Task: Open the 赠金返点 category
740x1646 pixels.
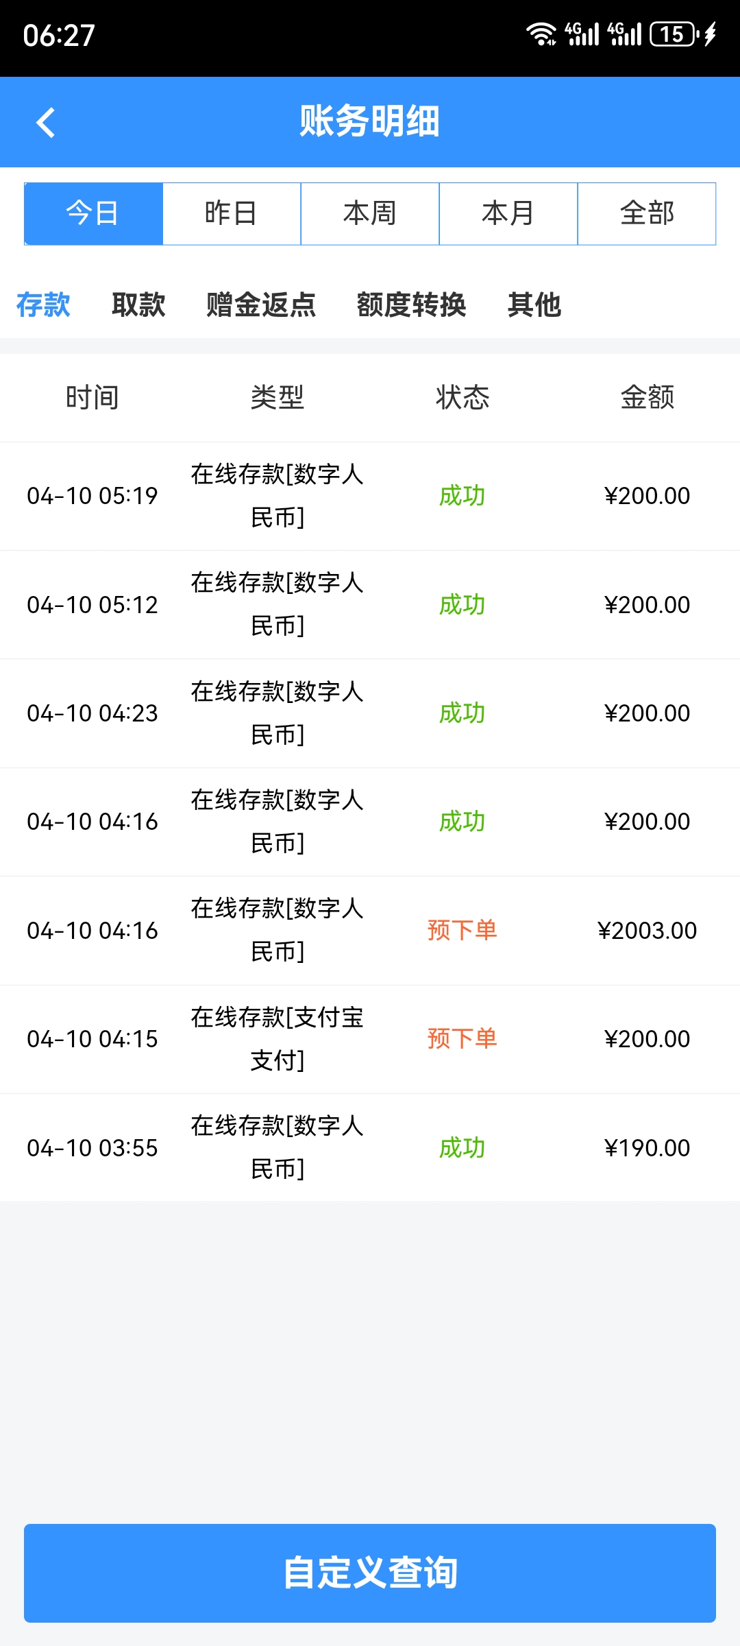Action: [x=261, y=305]
